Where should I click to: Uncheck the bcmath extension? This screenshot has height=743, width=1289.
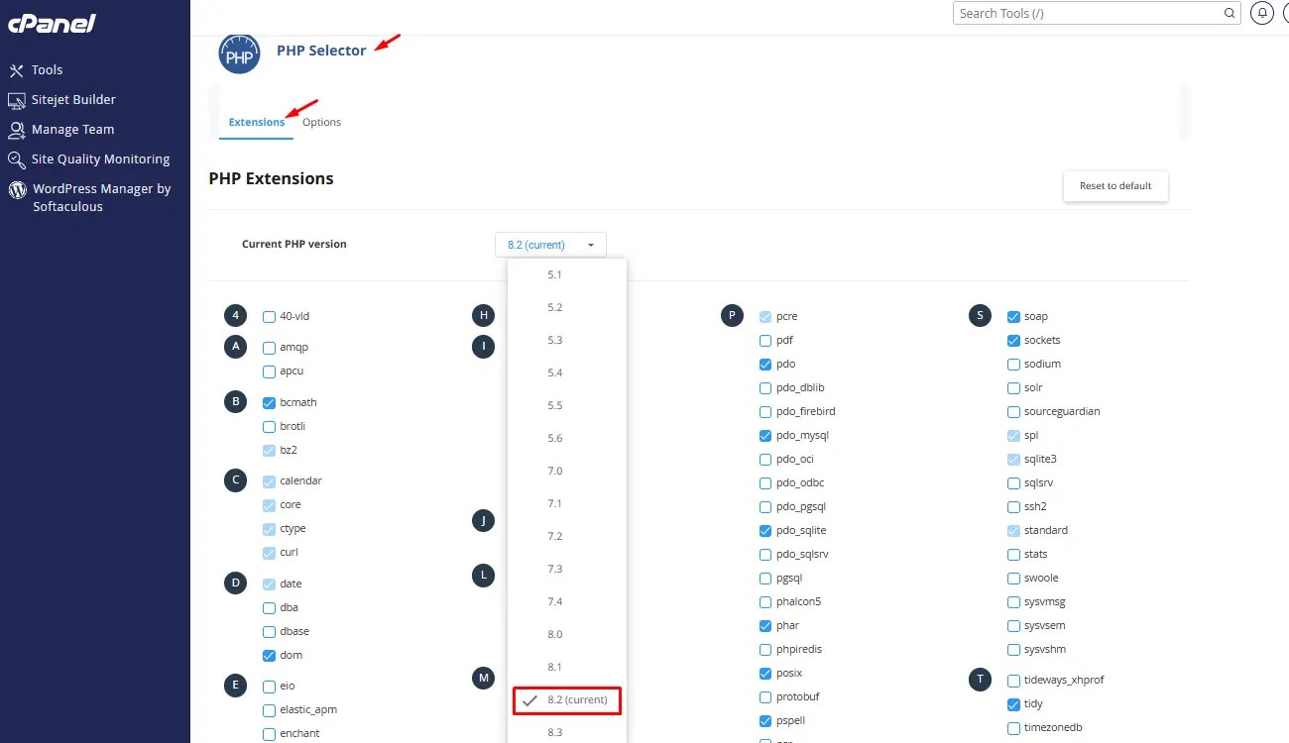coord(269,403)
